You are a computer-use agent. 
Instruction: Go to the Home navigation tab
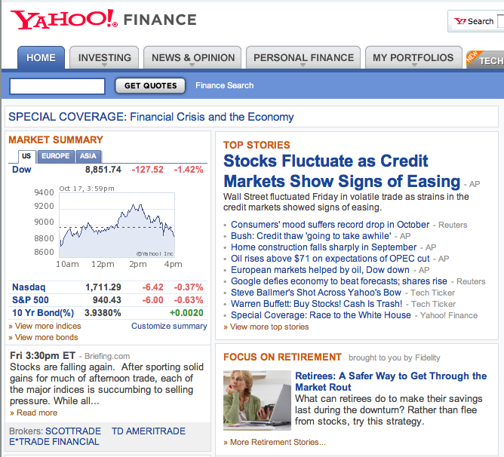point(41,57)
